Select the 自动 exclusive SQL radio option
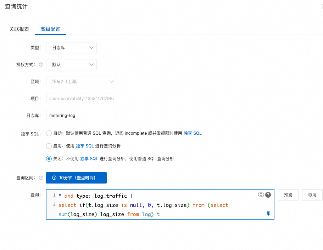Image resolution: width=323 pixels, height=250 pixels. pyautogui.click(x=49, y=133)
